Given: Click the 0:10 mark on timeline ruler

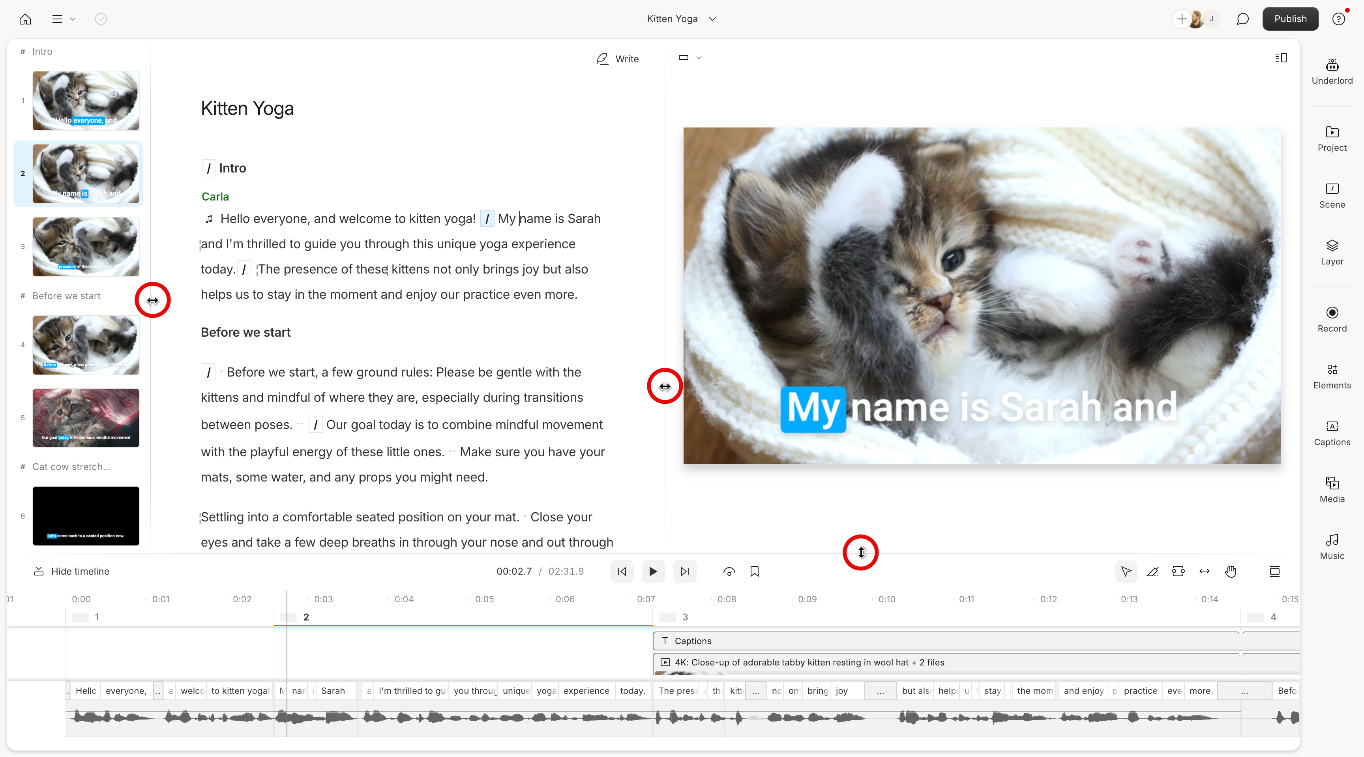Looking at the screenshot, I should 887,599.
